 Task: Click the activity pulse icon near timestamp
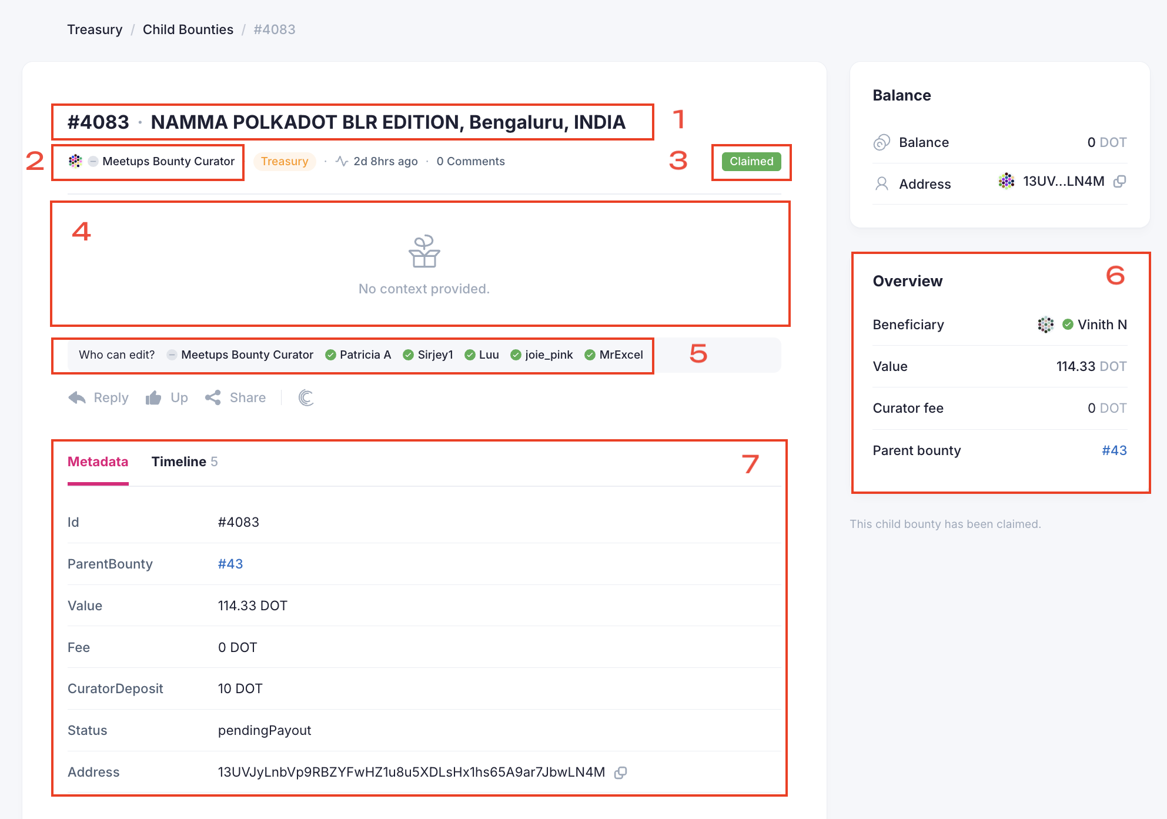(x=342, y=161)
